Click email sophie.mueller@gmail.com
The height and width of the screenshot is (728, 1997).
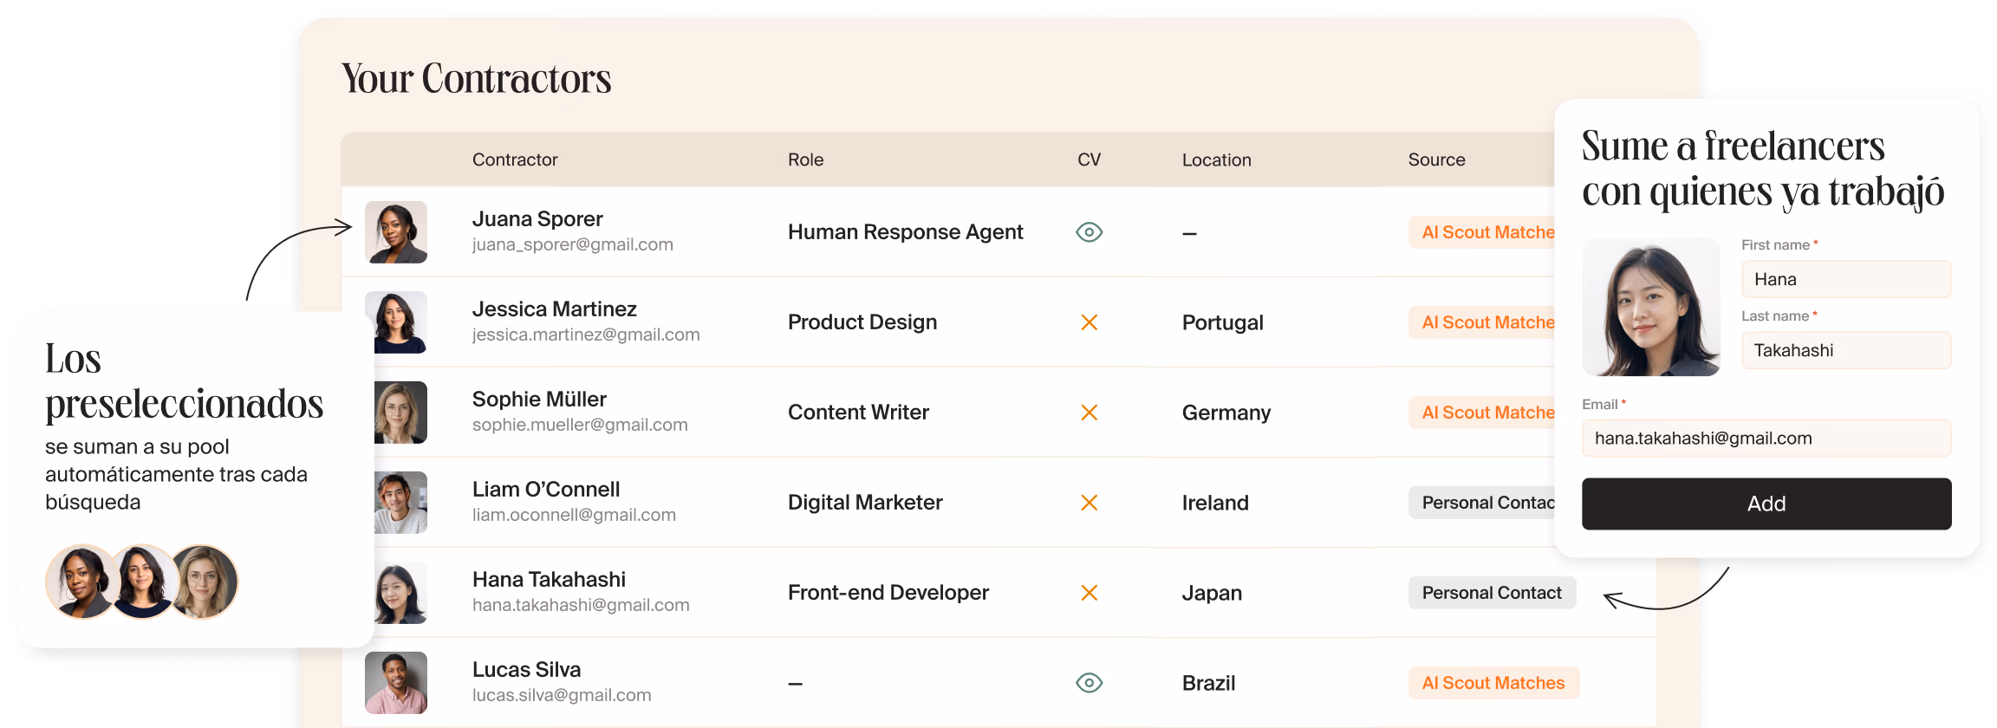point(580,426)
